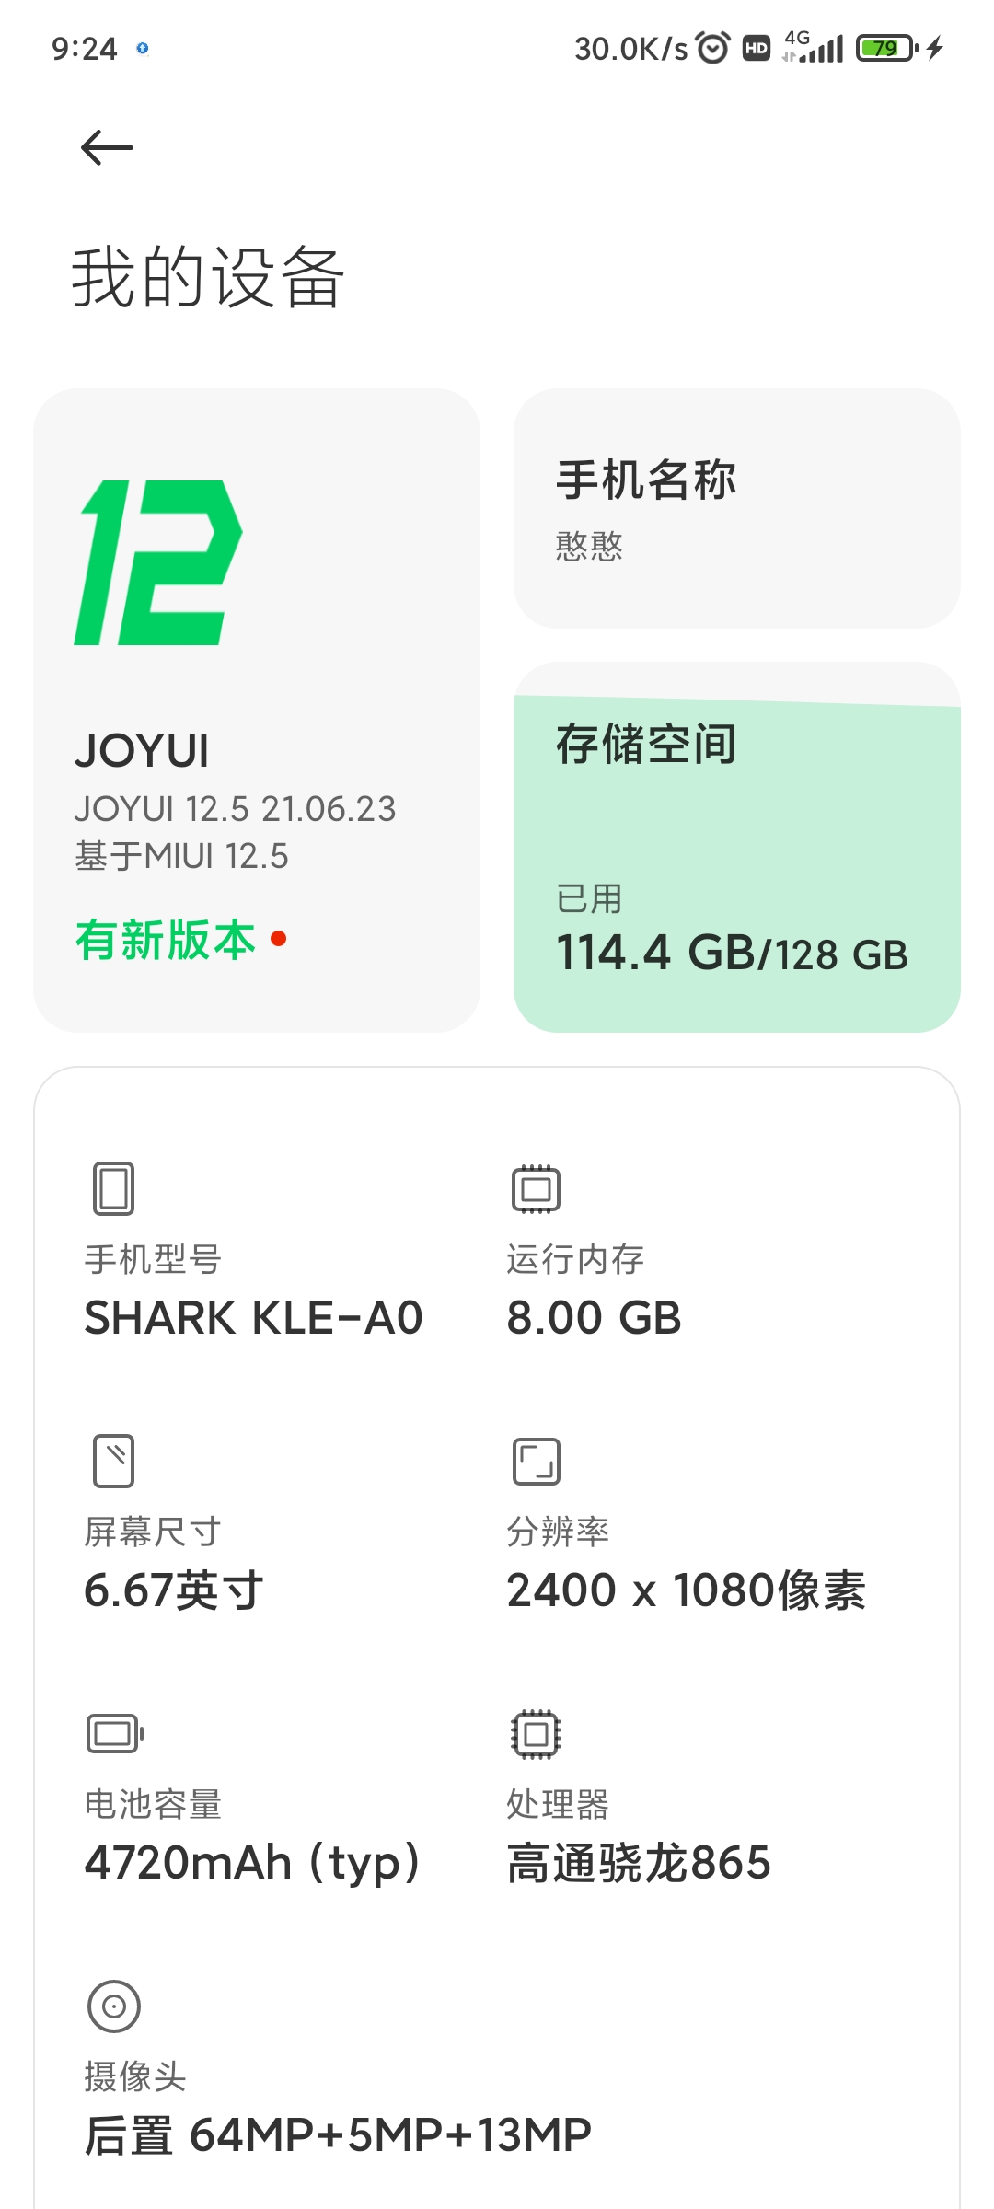Screen dimensions: 994x2209
Task: Tap the phone model icon
Action: [x=113, y=1188]
